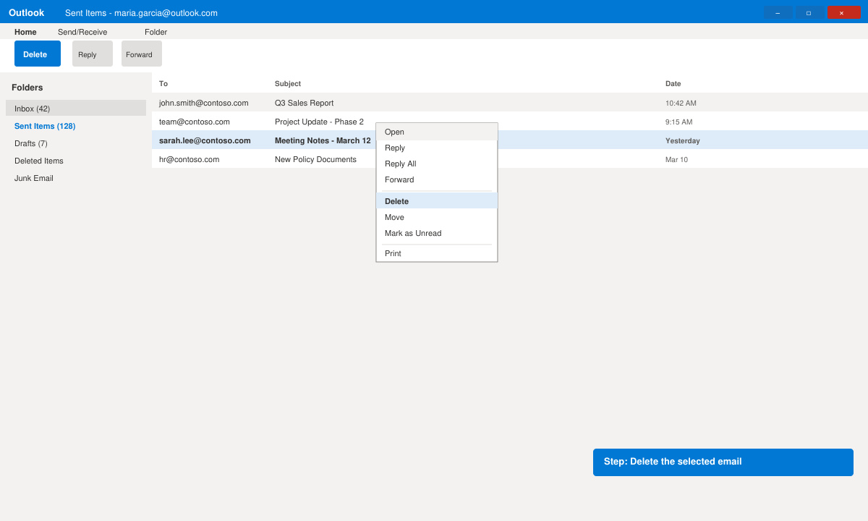Close the Outlook window
This screenshot has height=521, width=868.
[843, 12]
